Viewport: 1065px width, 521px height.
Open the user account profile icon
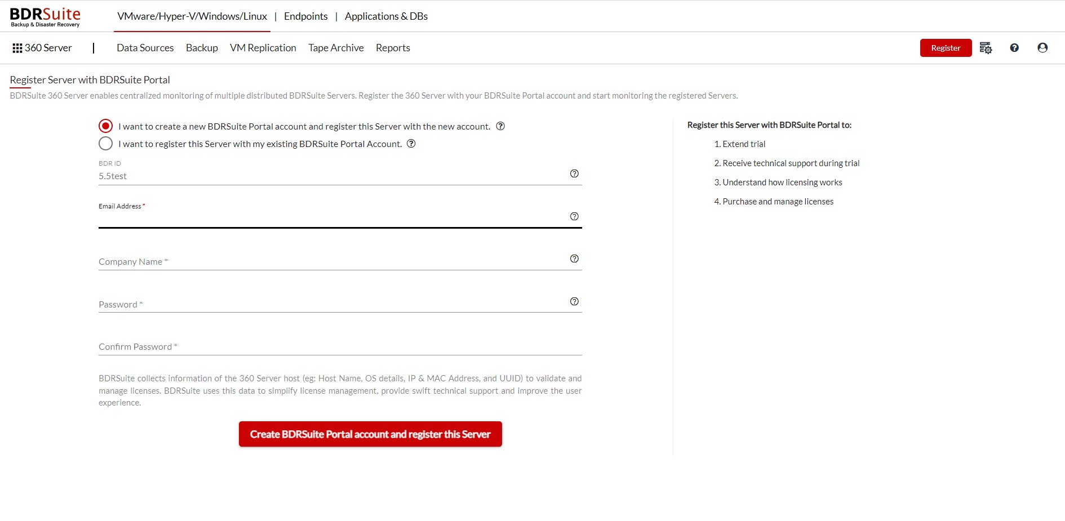tap(1042, 48)
